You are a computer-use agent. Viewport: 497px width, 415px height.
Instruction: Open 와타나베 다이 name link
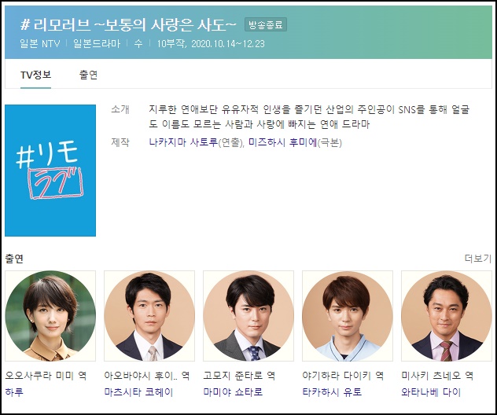click(431, 392)
